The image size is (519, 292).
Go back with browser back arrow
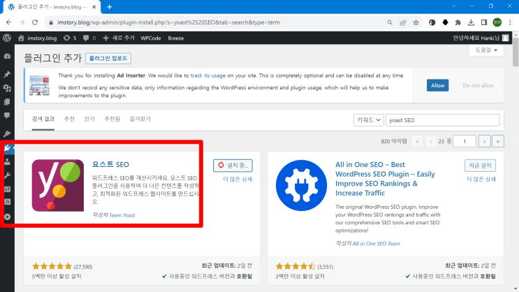click(8, 22)
